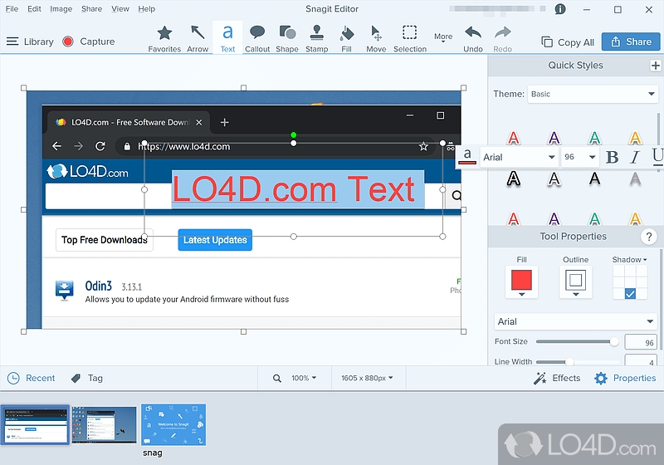Show Recent captures tray
The image size is (664, 465).
(32, 378)
